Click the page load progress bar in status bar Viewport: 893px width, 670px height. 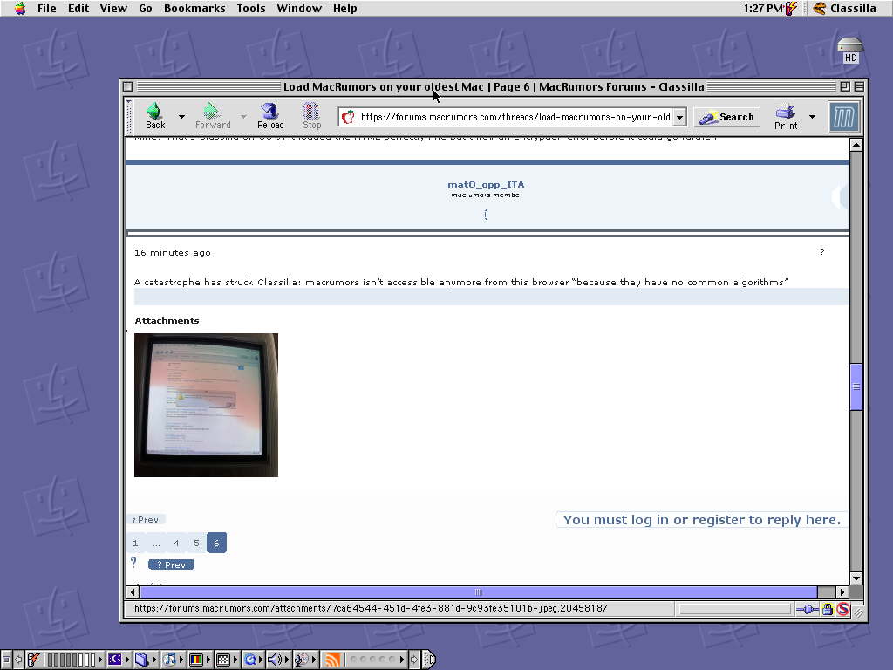pos(735,610)
